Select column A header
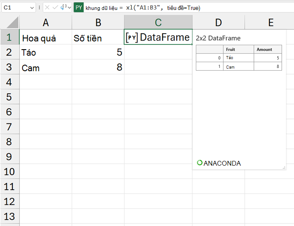The image size is (294, 226). tap(46, 22)
